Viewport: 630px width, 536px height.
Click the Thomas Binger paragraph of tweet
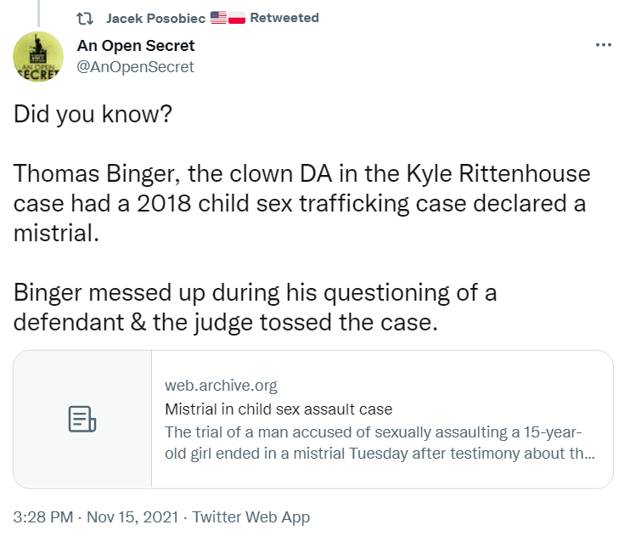click(x=301, y=204)
